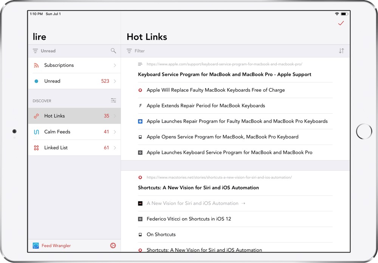The width and height of the screenshot is (378, 263).
Task: Open greyed 'A New Vision for Siri and iOS Automation →'
Action: tap(196, 203)
